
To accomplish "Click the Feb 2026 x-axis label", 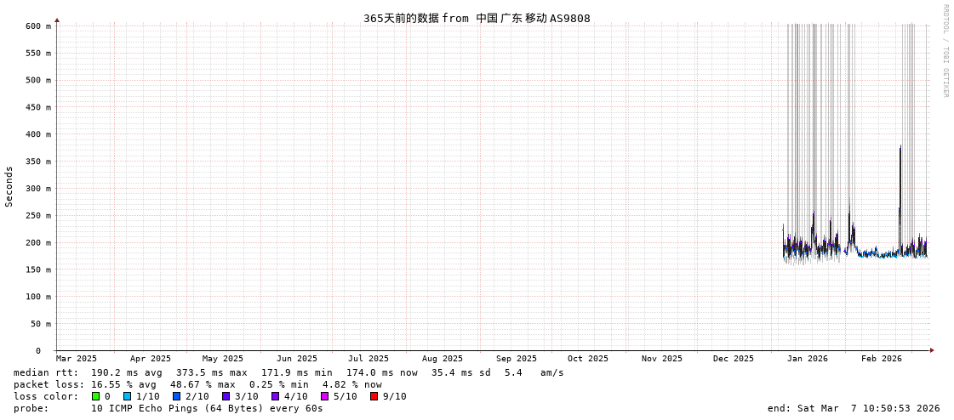I will coord(881,359).
